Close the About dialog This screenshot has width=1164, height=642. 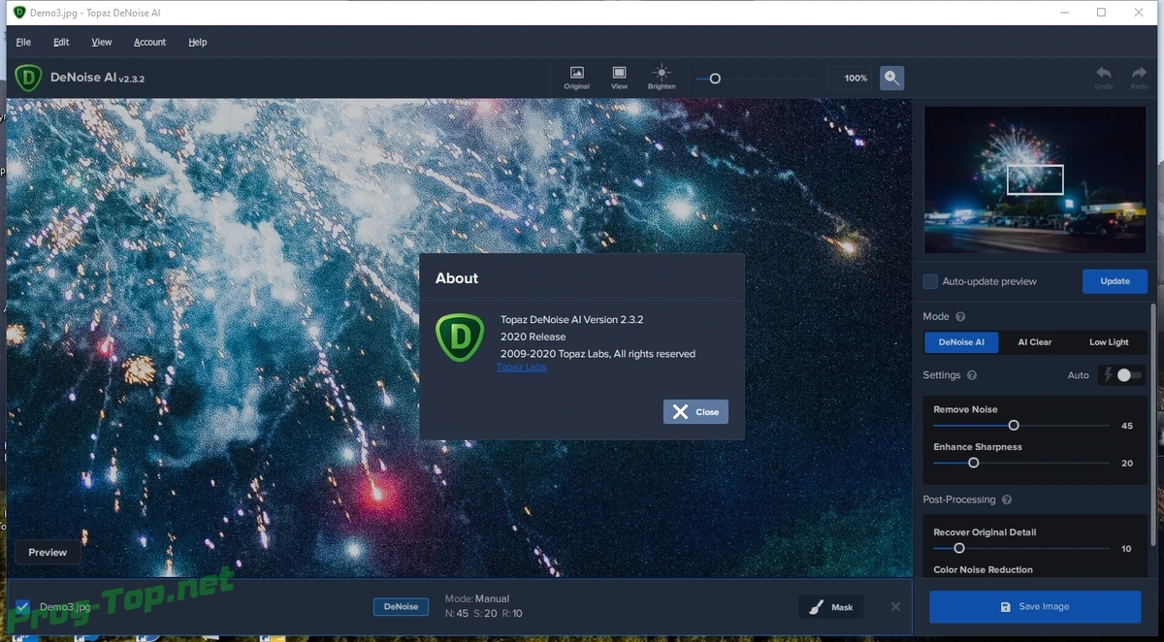click(695, 412)
